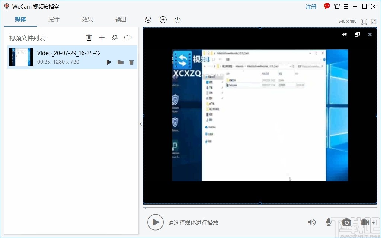This screenshot has height=238, width=381.
Task: Select the Video_20-07-29_16-35-42 thumbnail
Action: point(21,57)
